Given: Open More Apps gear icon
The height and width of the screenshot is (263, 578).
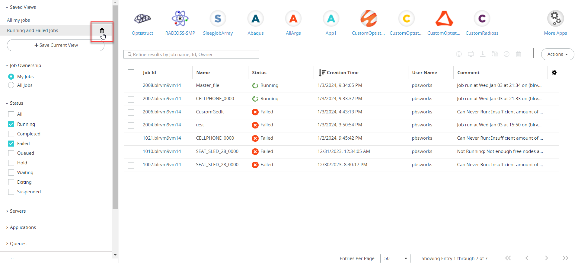Looking at the screenshot, I should coord(555,19).
